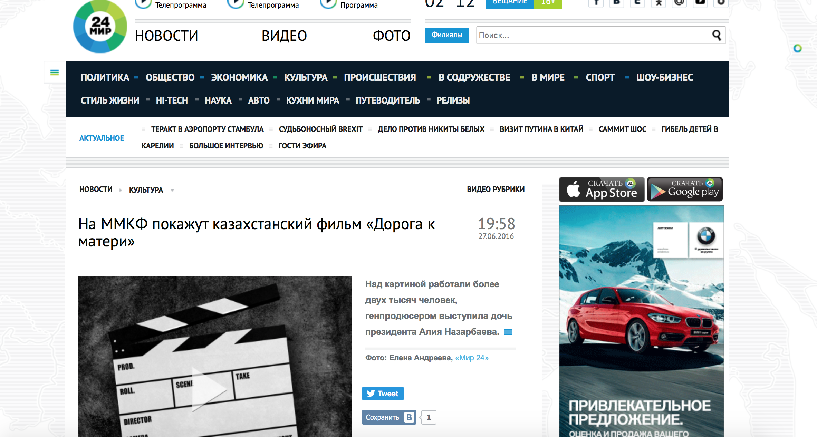The image size is (817, 437).
Task: Open the ФОТО main section
Action: (392, 36)
